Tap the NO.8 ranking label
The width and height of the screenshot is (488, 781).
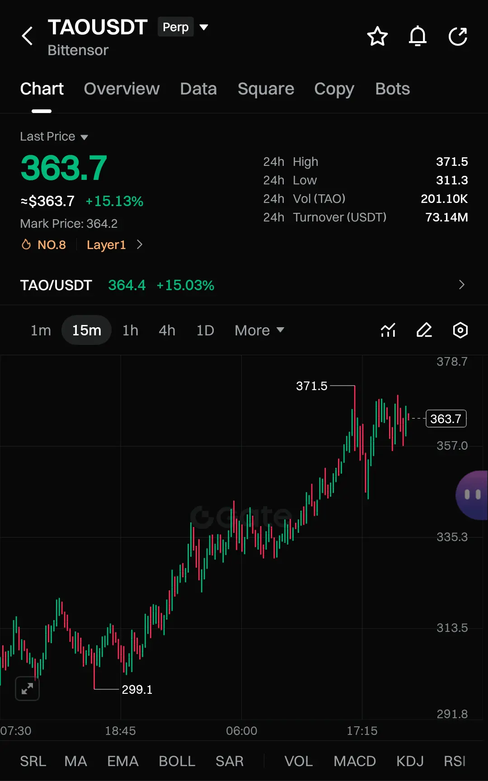pyautogui.click(x=52, y=245)
